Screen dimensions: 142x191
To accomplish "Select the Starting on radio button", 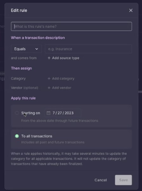I will coord(17,113).
